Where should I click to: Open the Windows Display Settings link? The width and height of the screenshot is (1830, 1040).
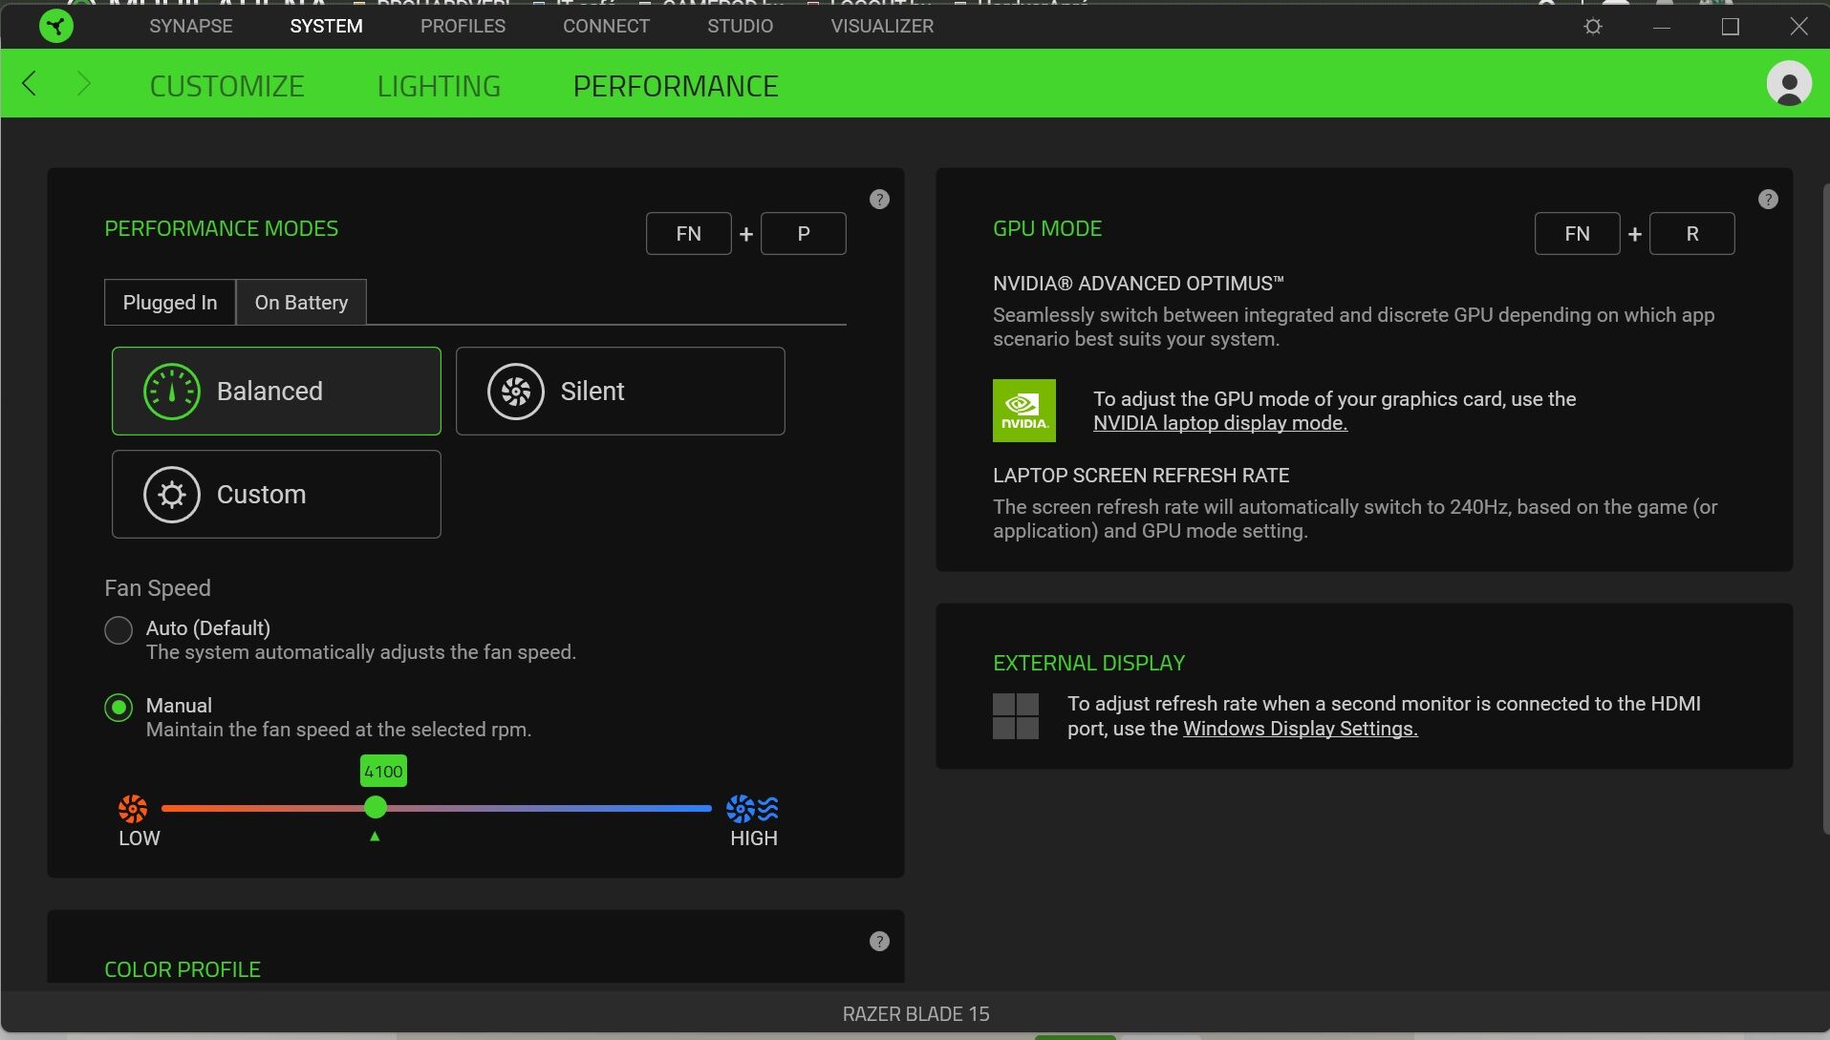1301,729
